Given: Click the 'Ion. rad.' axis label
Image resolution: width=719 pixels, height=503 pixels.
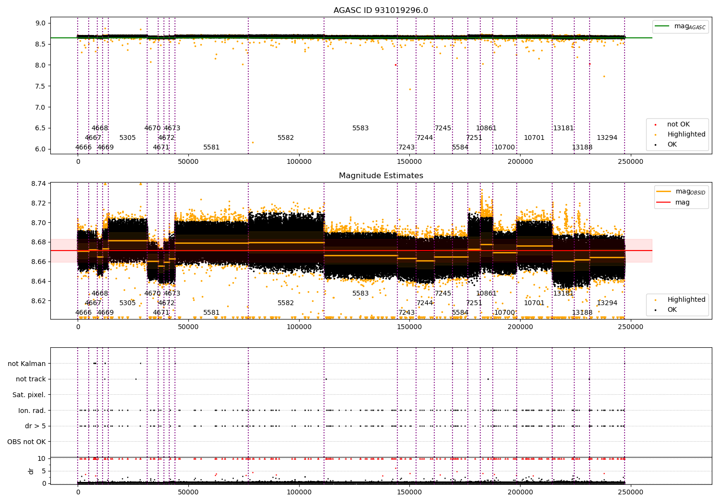Looking at the screenshot, I should tap(32, 411).
